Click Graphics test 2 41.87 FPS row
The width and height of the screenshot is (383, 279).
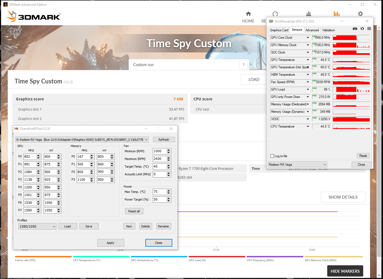click(100, 119)
